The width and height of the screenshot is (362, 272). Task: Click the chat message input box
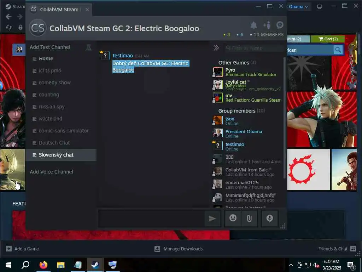pyautogui.click(x=152, y=218)
